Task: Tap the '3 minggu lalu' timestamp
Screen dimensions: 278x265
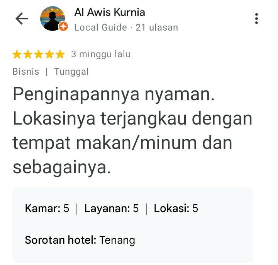Action: [x=101, y=54]
